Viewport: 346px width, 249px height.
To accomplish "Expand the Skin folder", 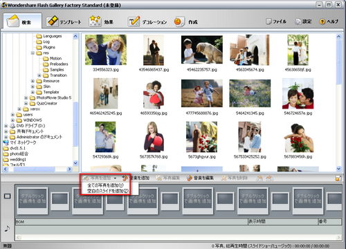I will [x=33, y=86].
